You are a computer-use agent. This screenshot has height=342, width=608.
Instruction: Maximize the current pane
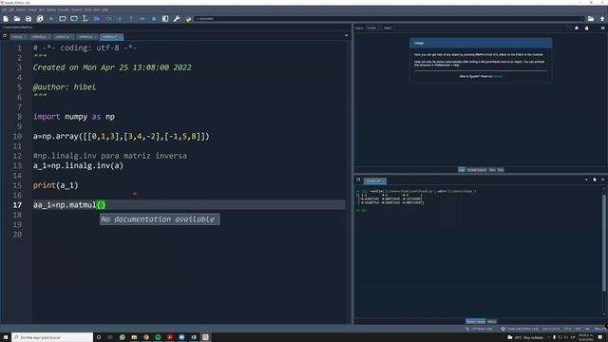(x=165, y=19)
